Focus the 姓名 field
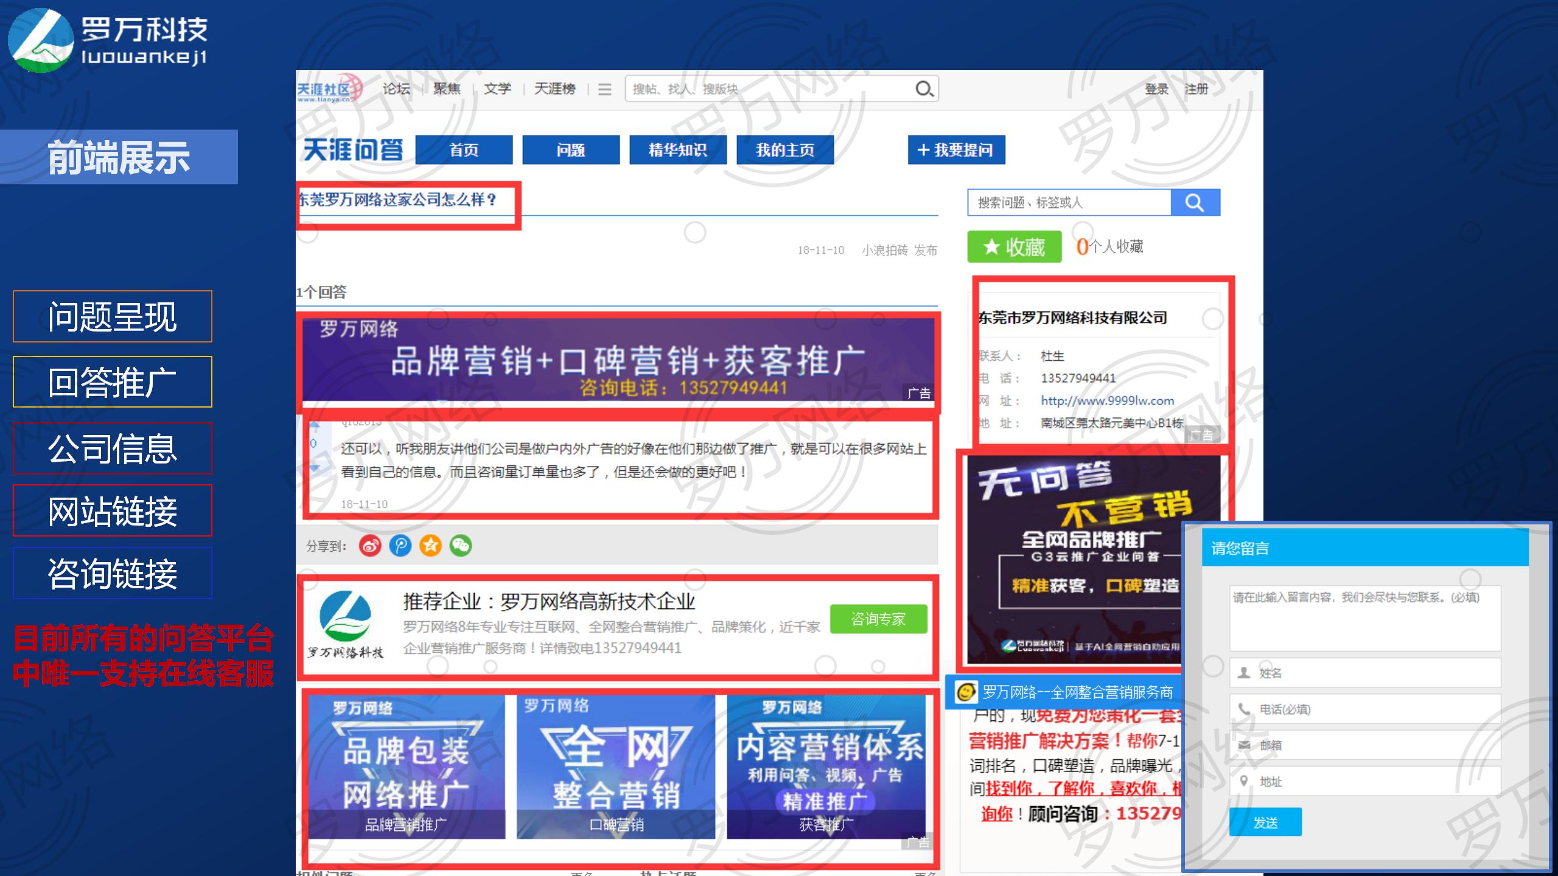 point(1365,672)
